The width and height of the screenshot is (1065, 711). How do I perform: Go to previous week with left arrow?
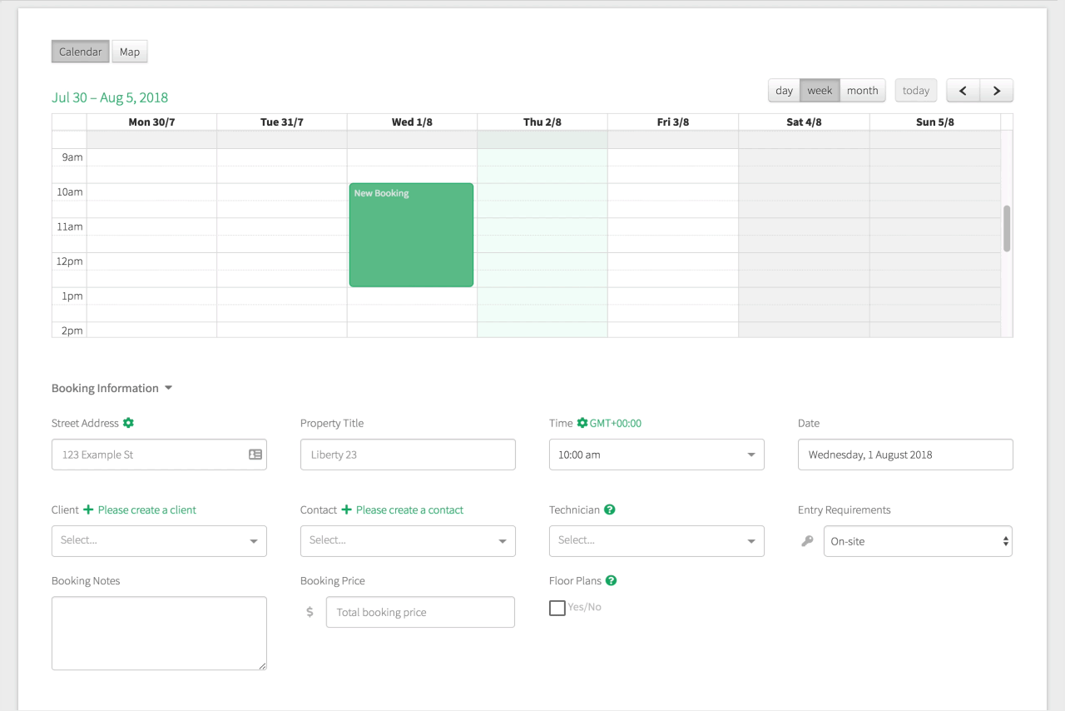tap(963, 91)
